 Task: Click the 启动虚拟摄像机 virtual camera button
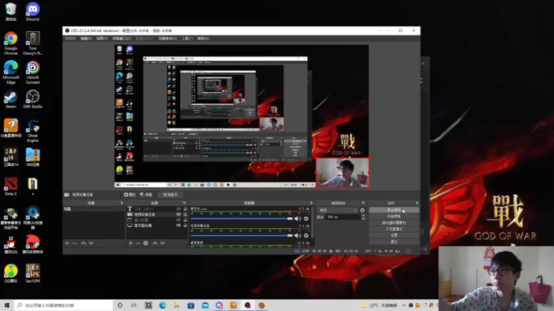[394, 223]
